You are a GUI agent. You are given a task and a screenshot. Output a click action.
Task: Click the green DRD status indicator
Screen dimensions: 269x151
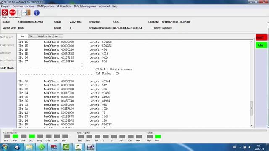15,136
